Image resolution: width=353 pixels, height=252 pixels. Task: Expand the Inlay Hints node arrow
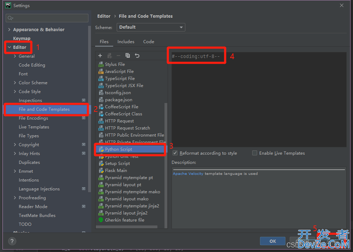click(15, 153)
